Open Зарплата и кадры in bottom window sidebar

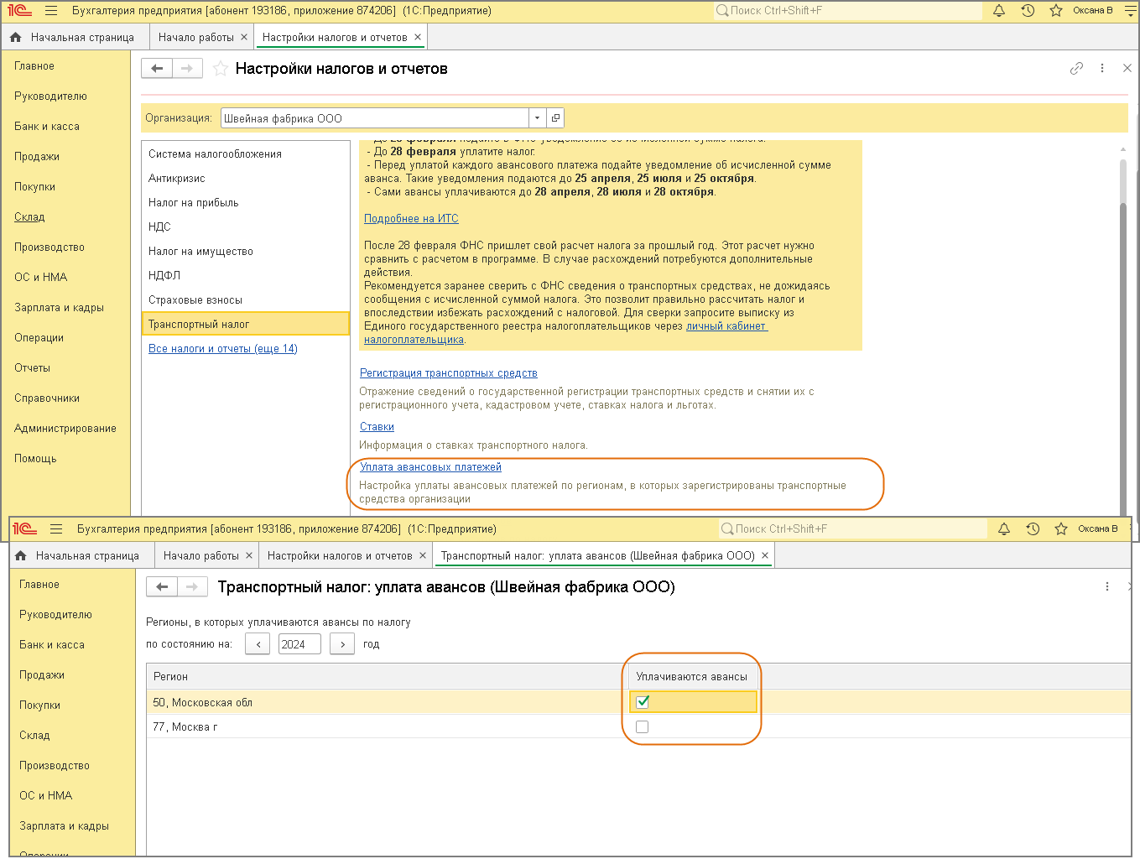tap(64, 826)
